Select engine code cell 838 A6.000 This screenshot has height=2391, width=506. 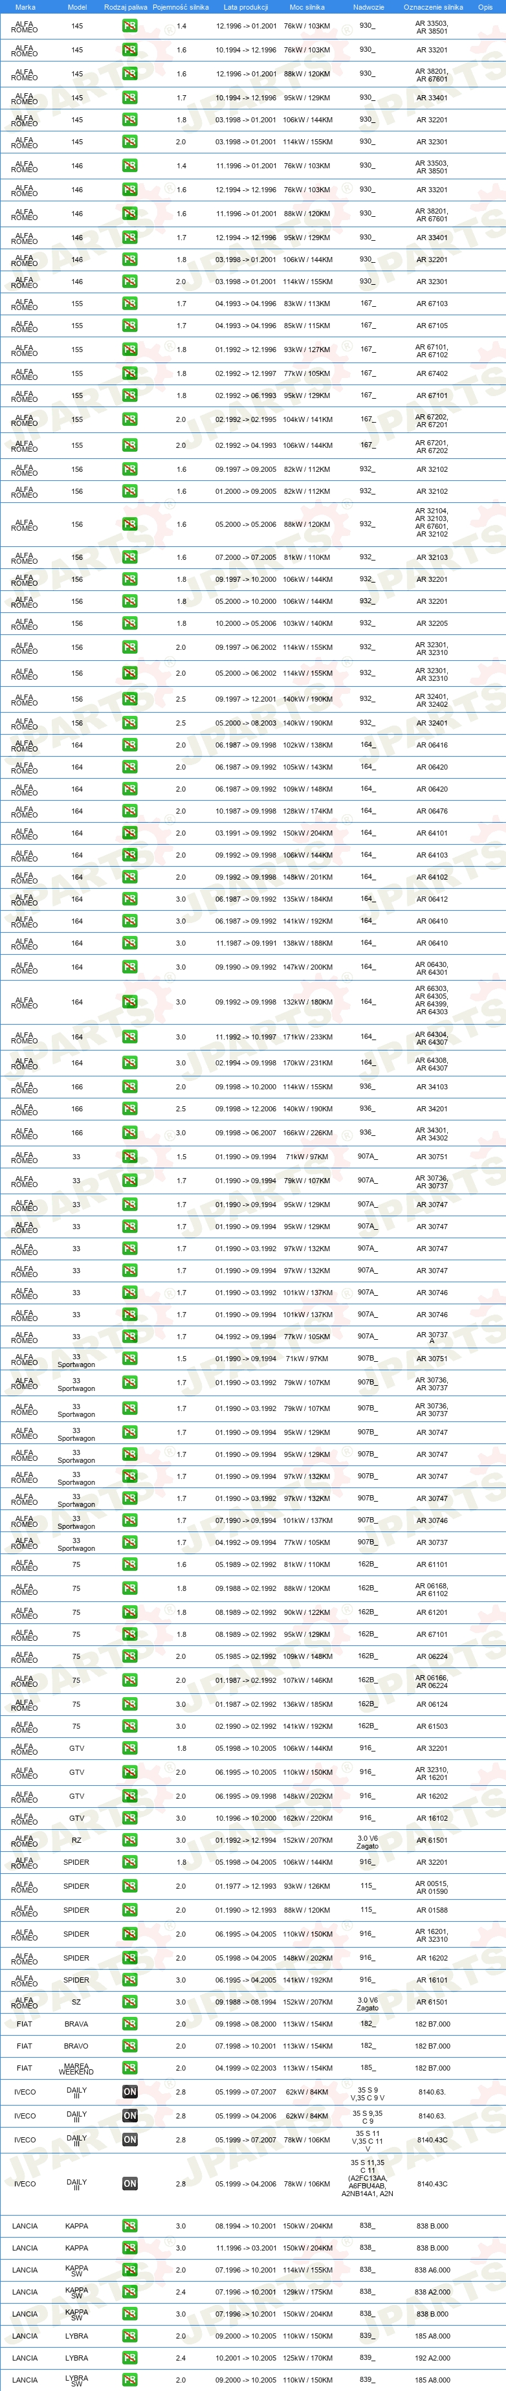[x=432, y=2271]
